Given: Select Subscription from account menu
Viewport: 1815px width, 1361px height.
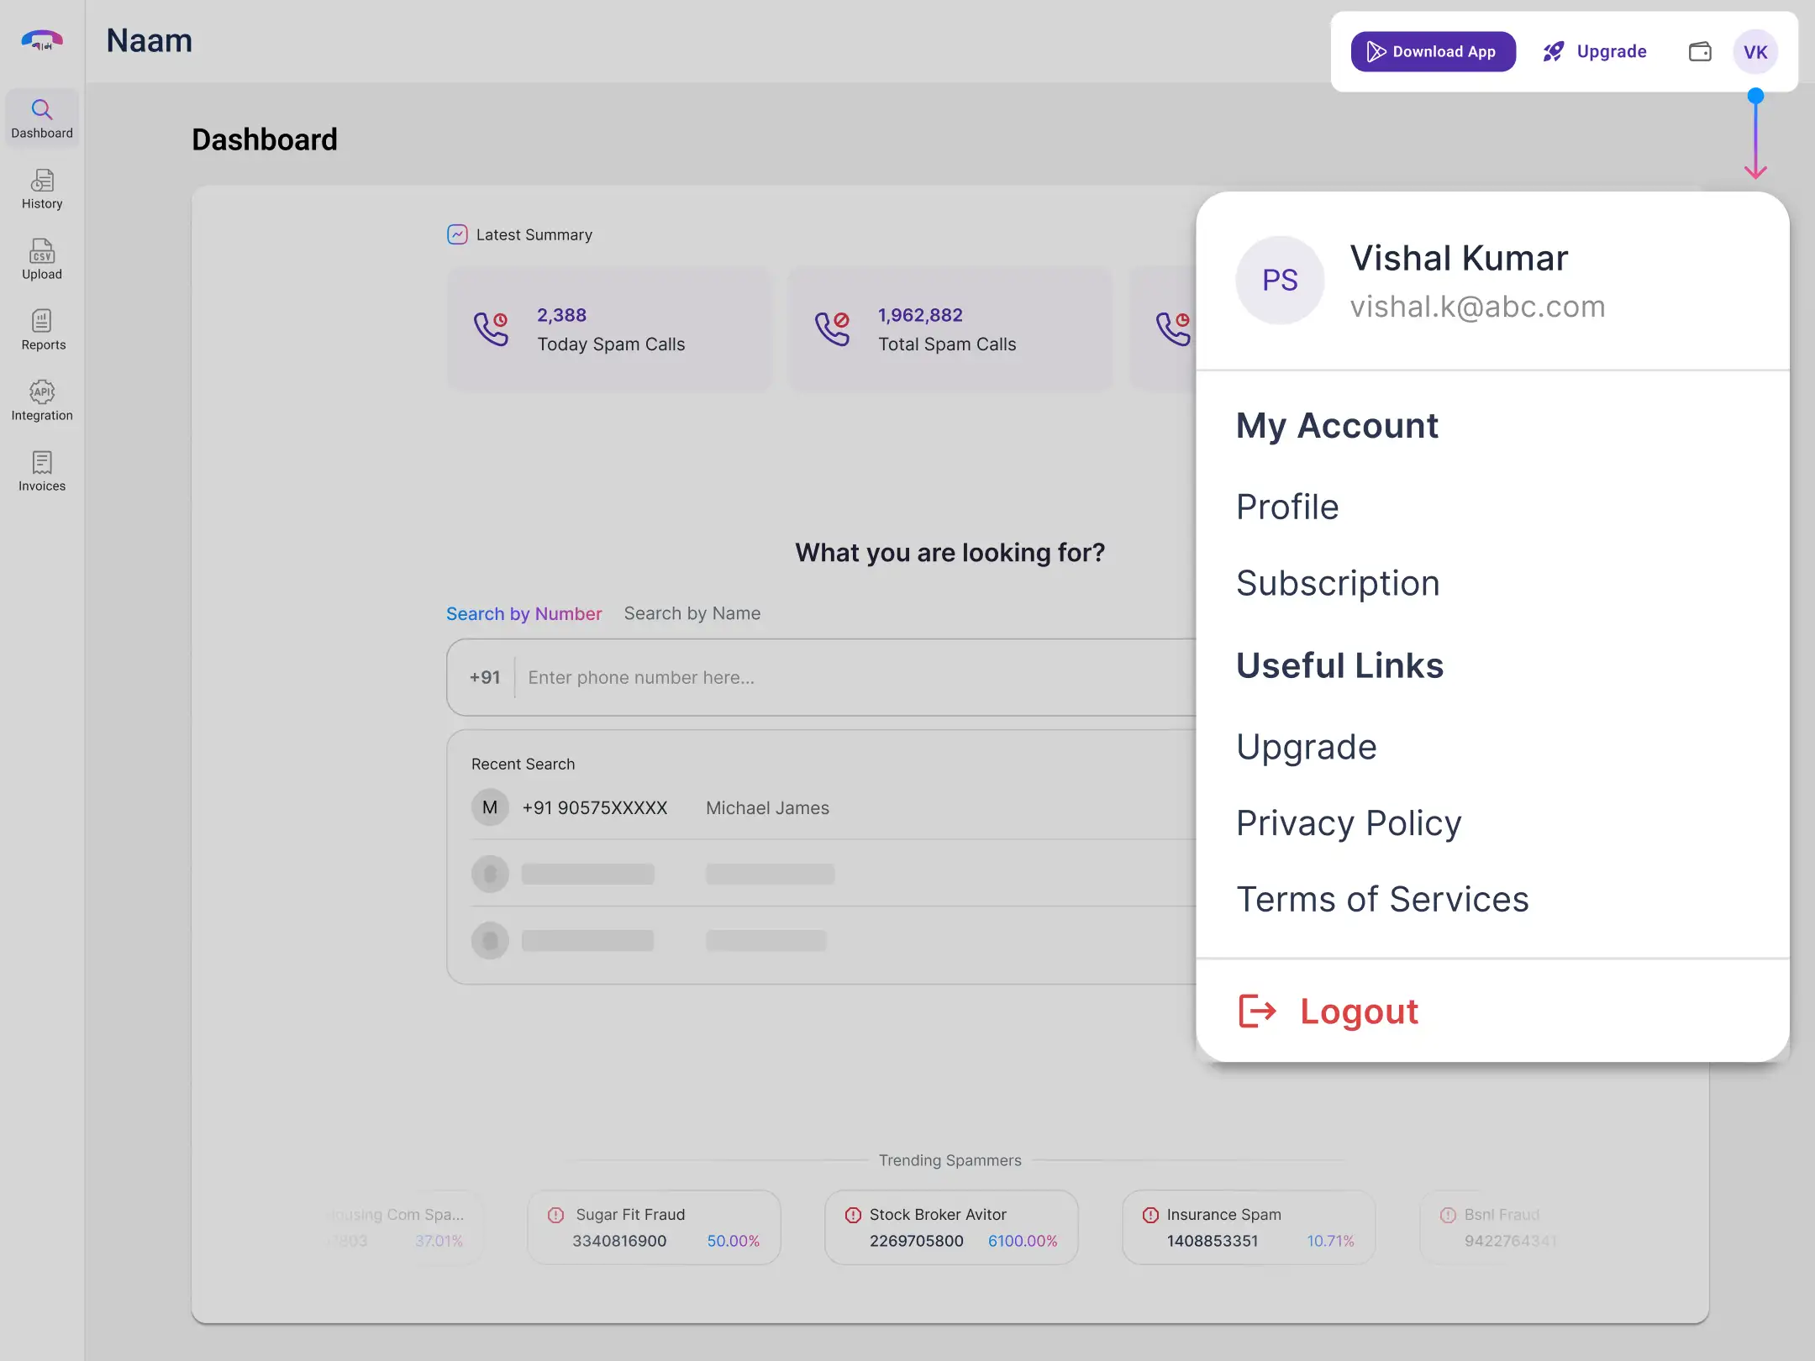Looking at the screenshot, I should coord(1338,584).
